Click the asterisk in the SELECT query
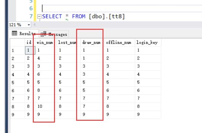 pyautogui.click(x=67, y=16)
